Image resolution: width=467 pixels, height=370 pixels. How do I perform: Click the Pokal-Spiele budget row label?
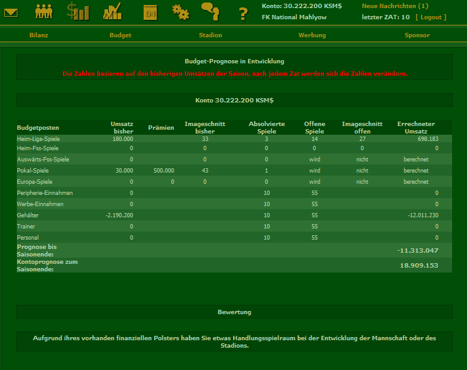[x=34, y=170]
